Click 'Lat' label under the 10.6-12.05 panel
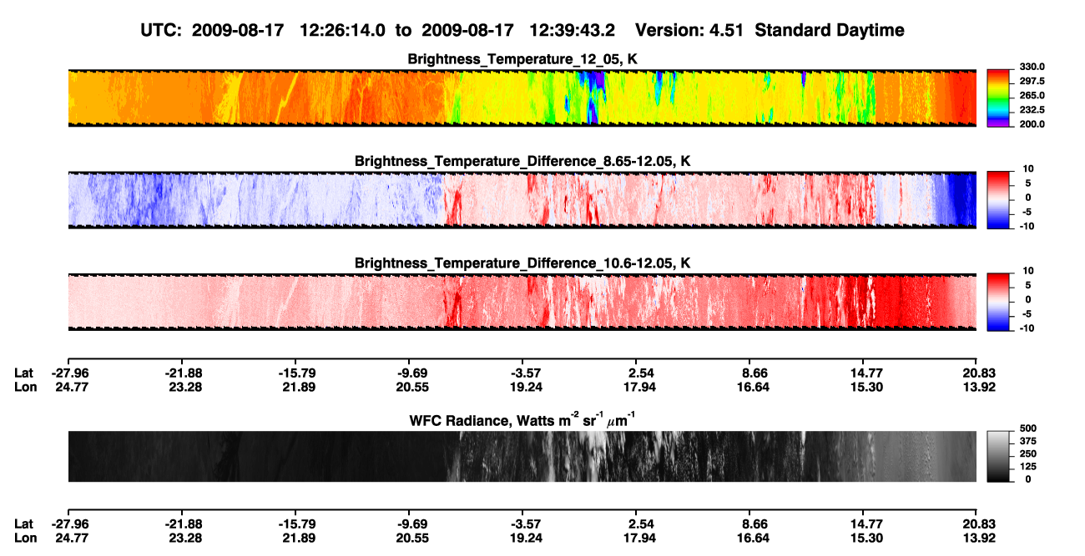 24,373
